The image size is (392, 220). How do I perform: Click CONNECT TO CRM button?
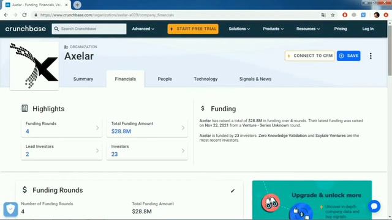309,56
